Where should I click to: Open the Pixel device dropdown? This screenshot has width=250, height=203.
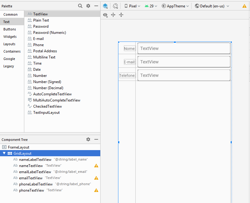(x=133, y=6)
